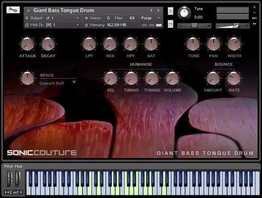Toggle the Solo (S) button
Viewport: 262px width, 198px height.
click(170, 11)
